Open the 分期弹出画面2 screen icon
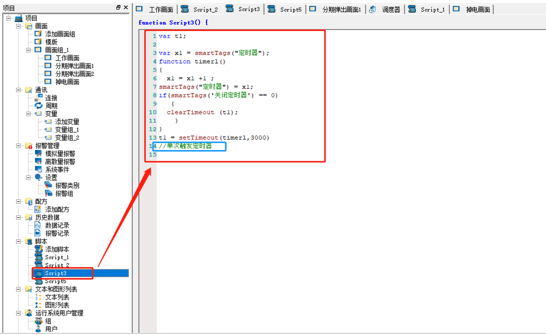Image resolution: width=546 pixels, height=335 pixels. click(48, 74)
